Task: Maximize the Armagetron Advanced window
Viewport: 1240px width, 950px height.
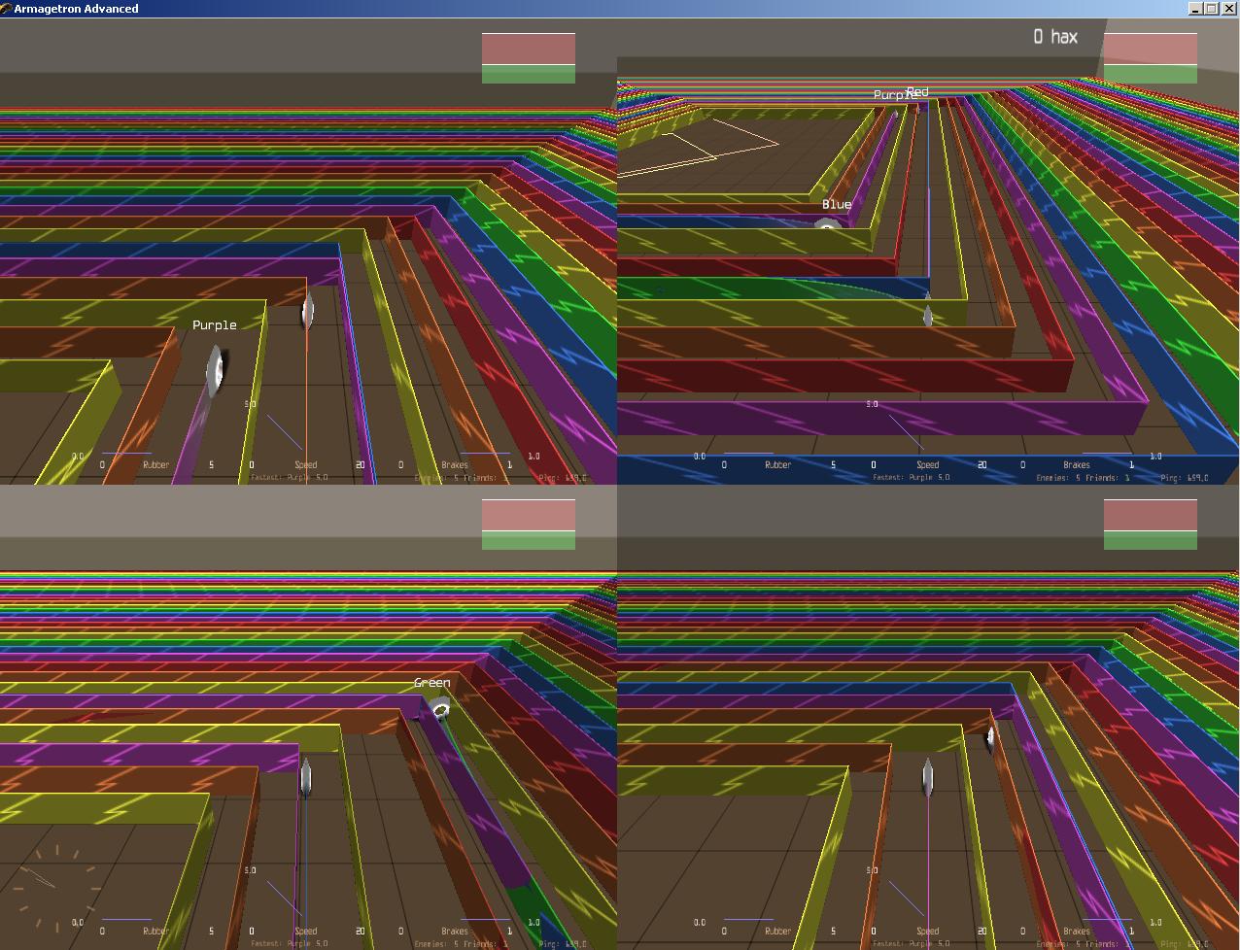Action: pos(1211,9)
